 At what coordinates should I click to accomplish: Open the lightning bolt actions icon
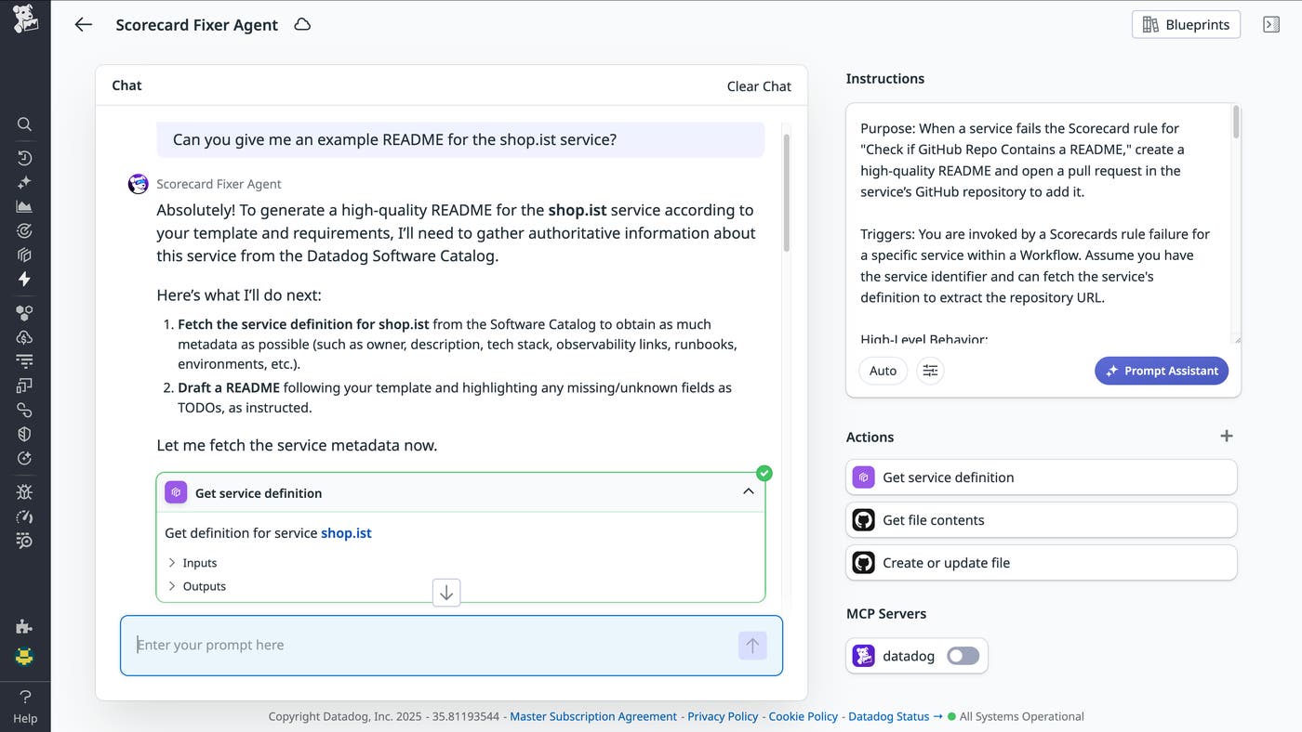pyautogui.click(x=25, y=279)
